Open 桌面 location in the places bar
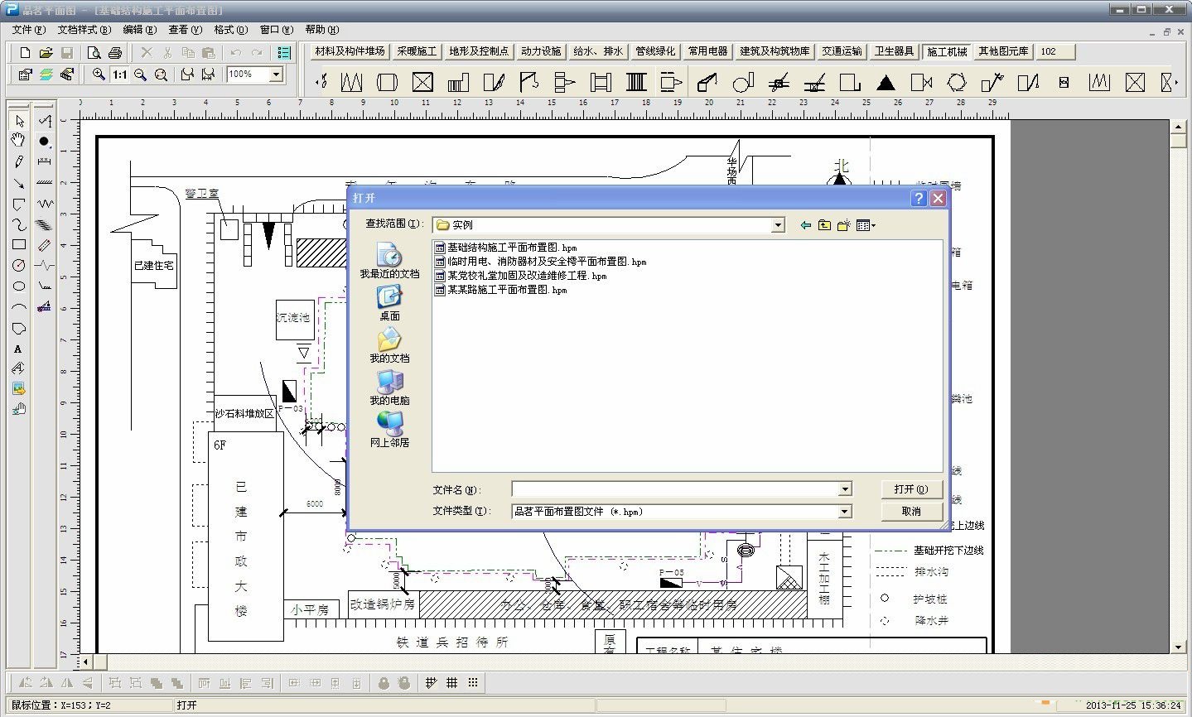 [389, 303]
